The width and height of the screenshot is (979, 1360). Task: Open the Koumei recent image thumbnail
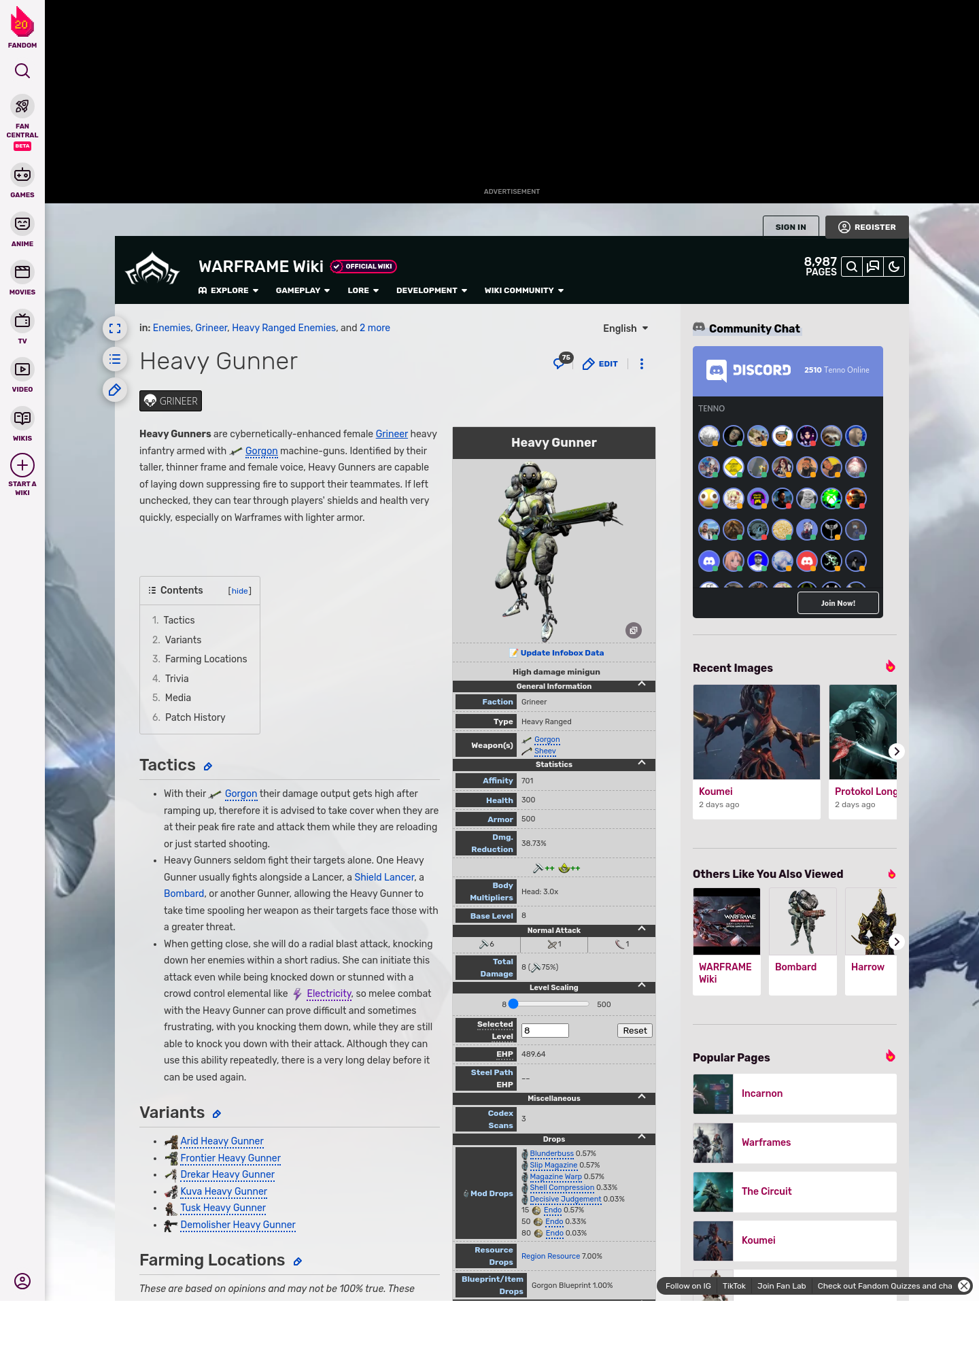[x=757, y=732]
